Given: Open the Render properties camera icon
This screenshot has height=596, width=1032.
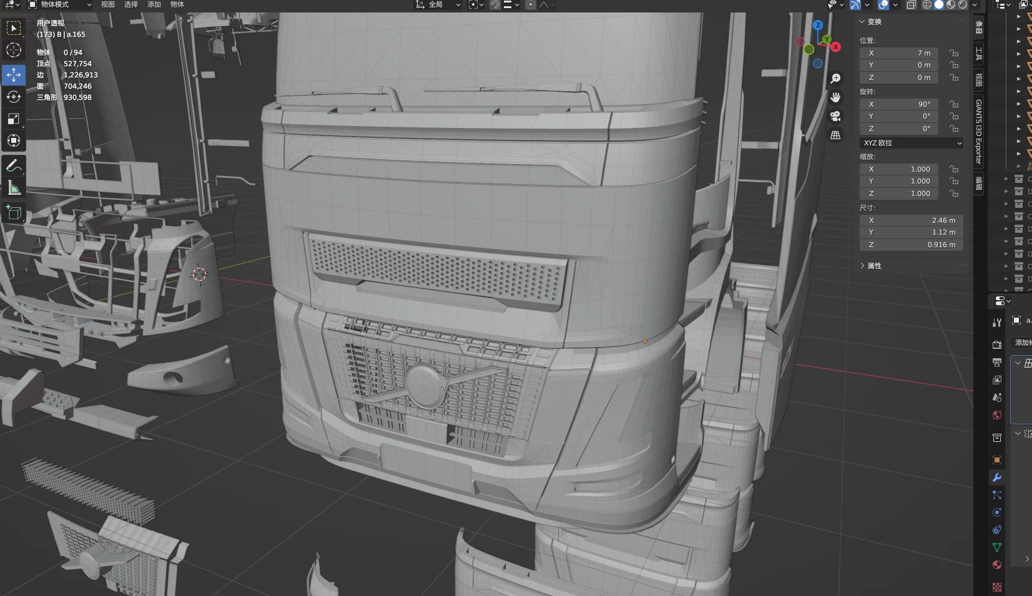Looking at the screenshot, I should click(996, 343).
